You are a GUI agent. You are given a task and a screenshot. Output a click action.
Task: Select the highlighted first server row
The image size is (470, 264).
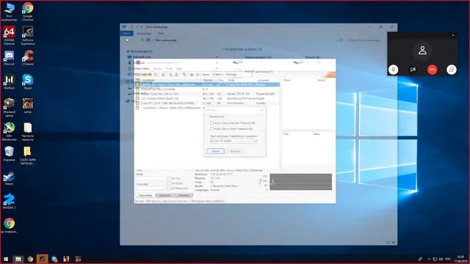[x=207, y=85]
